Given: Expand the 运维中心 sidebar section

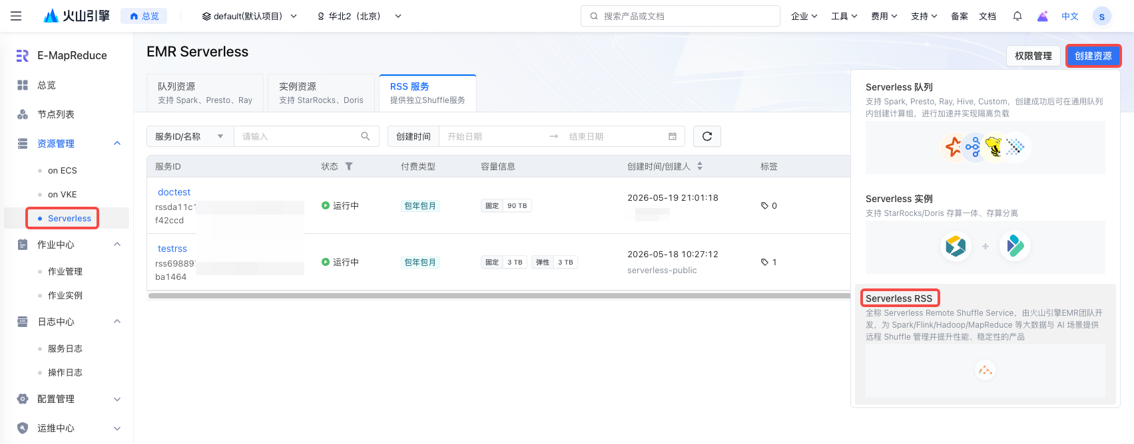Looking at the screenshot, I should click(x=117, y=428).
